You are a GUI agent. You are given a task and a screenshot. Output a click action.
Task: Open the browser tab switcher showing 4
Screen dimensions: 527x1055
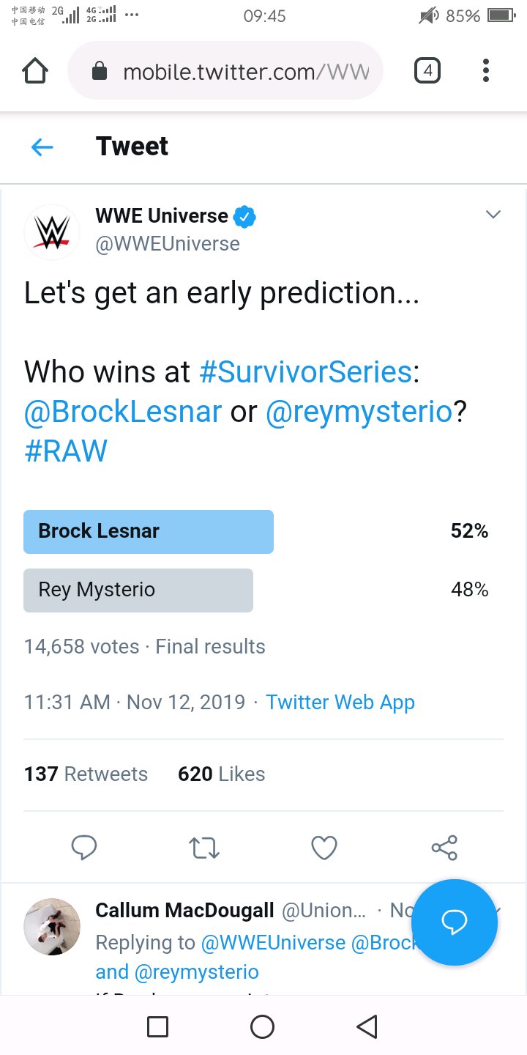(x=427, y=71)
